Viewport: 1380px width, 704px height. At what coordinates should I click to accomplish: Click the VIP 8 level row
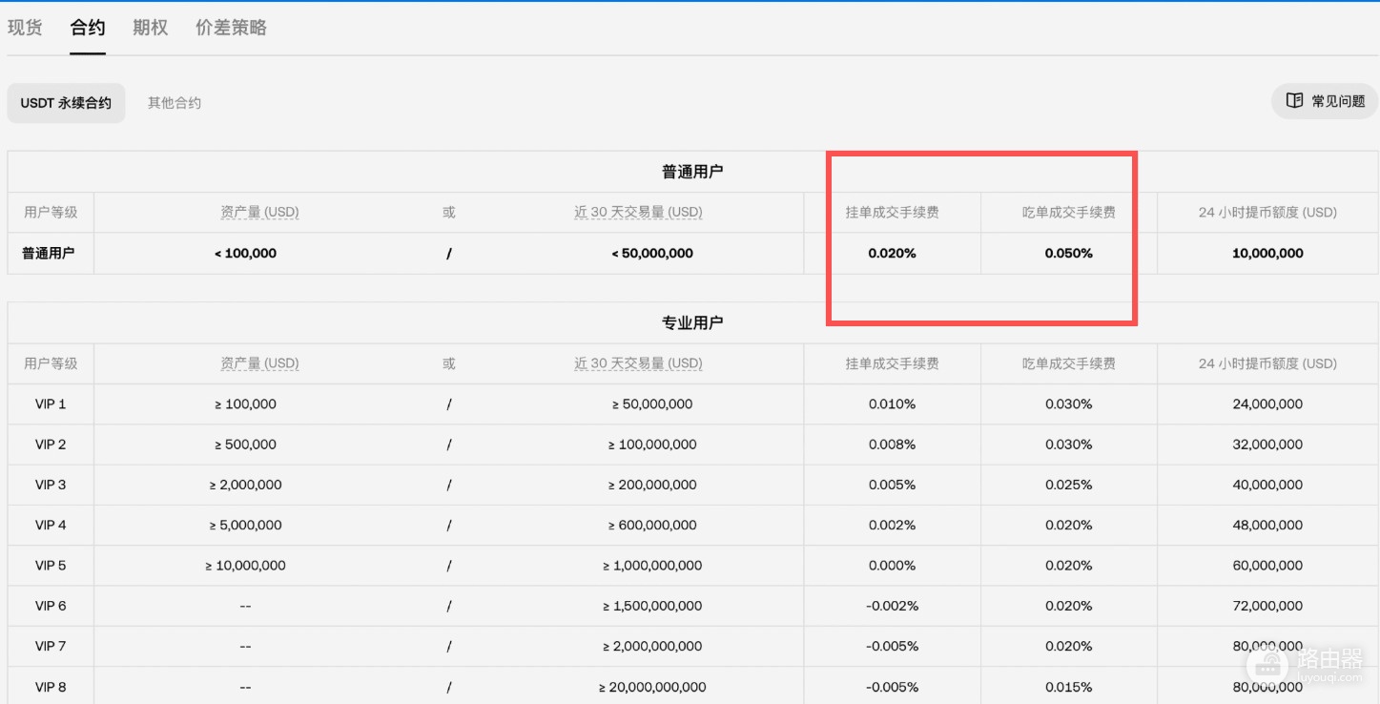(51, 687)
